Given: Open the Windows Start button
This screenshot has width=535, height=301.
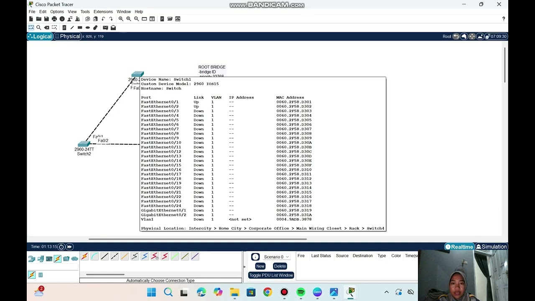Looking at the screenshot, I should tap(151, 292).
